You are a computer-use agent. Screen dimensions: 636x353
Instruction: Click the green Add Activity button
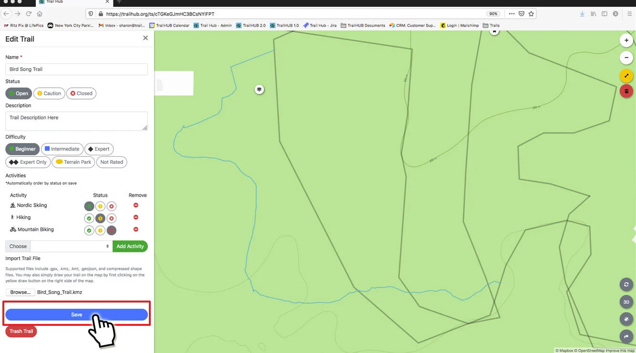click(x=130, y=246)
